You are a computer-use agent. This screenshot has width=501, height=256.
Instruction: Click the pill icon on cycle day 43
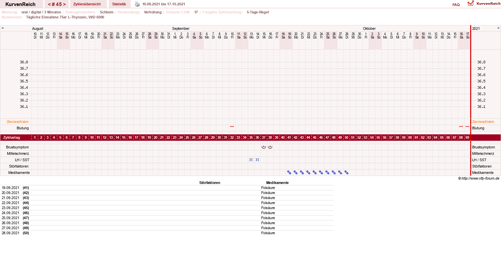coord(302,172)
